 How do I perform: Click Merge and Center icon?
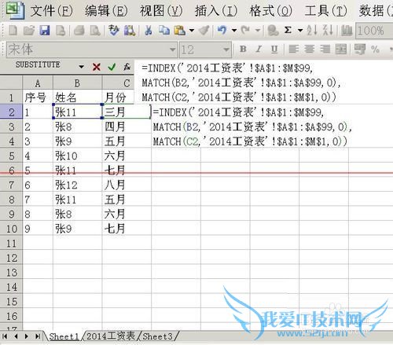coord(341,49)
